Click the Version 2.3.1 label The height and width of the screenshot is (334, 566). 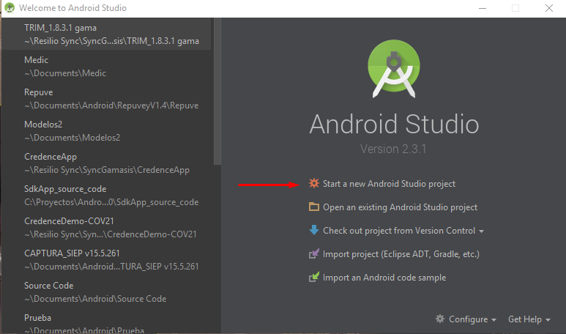click(393, 149)
